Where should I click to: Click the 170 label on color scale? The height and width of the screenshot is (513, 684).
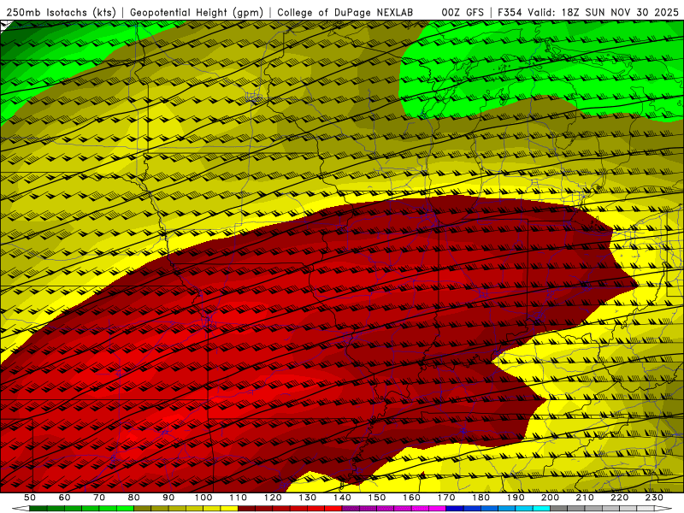(445, 498)
